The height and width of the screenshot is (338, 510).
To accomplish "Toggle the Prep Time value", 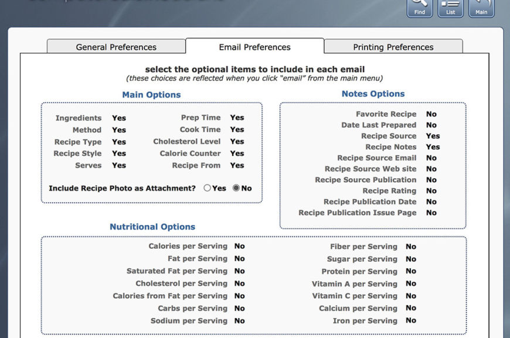I will [x=237, y=118].
